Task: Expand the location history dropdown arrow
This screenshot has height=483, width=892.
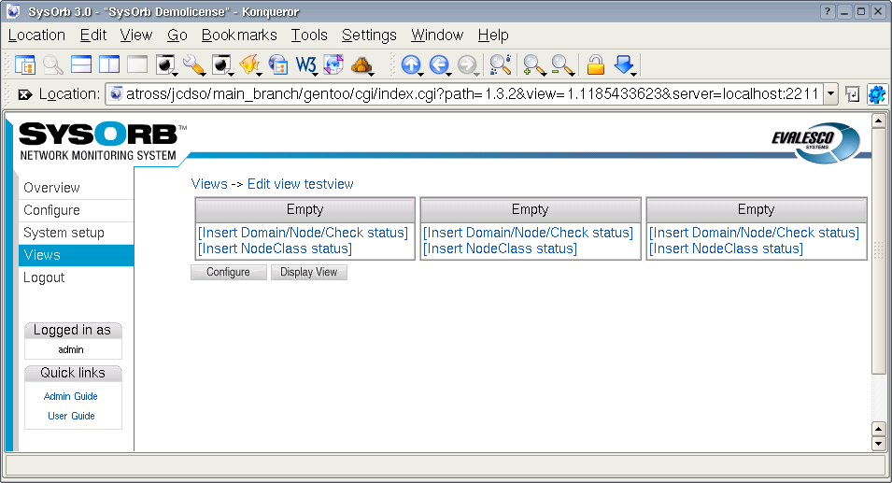Action: pyautogui.click(x=831, y=93)
